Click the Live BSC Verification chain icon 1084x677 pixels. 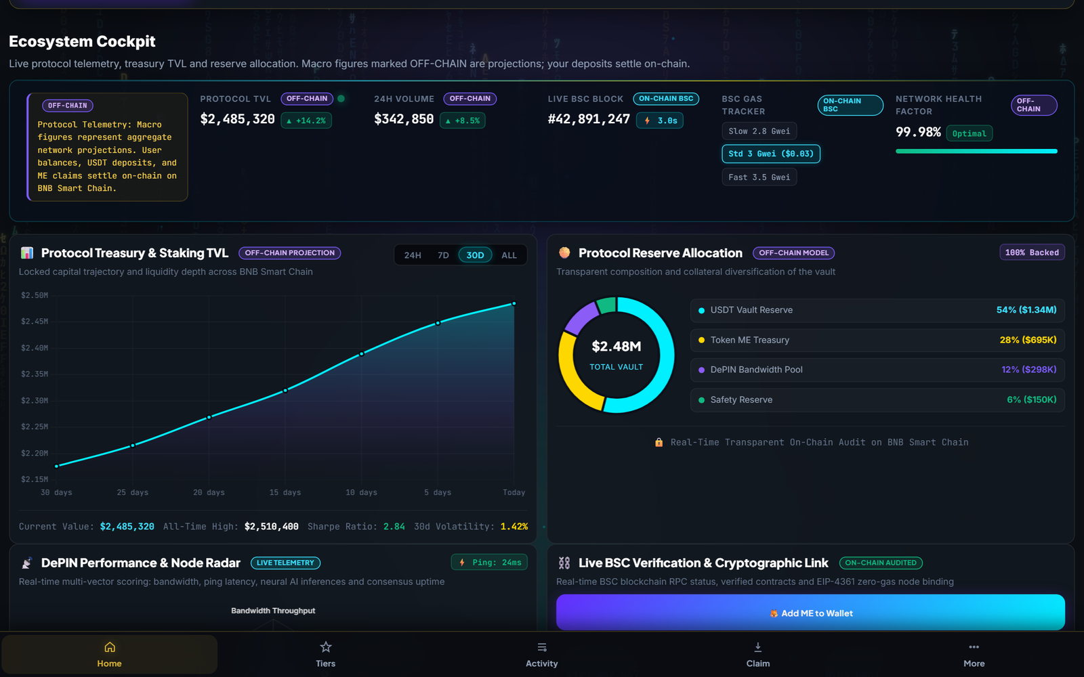point(564,563)
